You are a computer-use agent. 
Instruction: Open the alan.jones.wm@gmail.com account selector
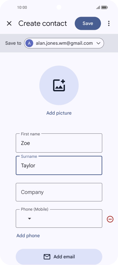[x=64, y=43]
